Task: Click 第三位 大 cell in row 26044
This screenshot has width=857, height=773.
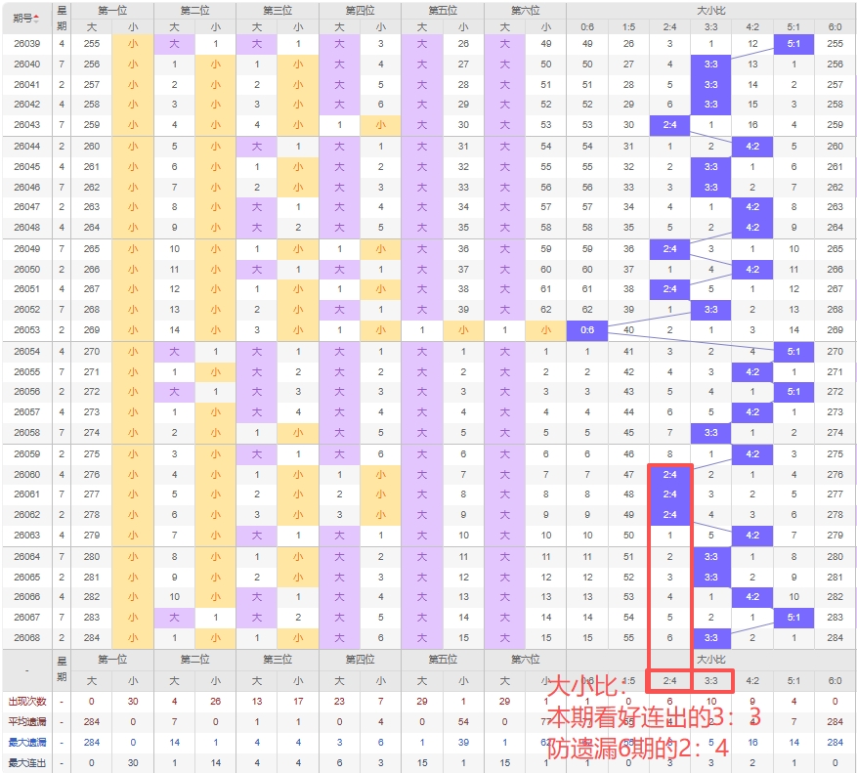Action: click(257, 146)
